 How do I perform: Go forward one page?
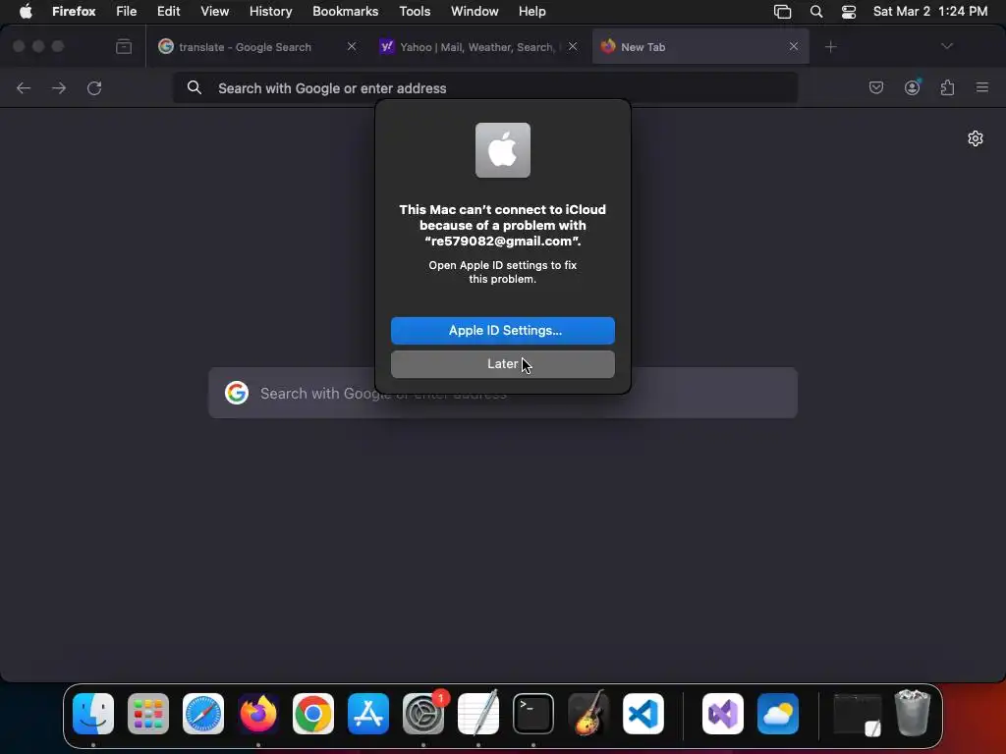pos(58,87)
